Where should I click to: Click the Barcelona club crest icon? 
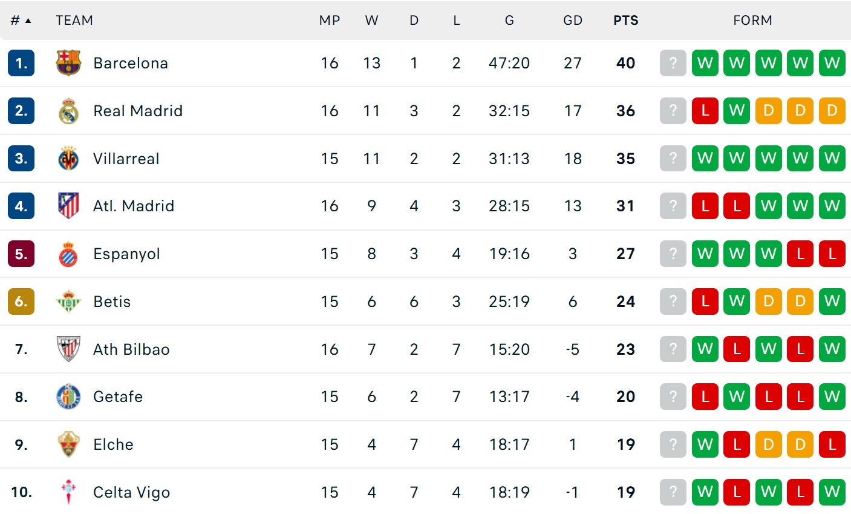(x=68, y=63)
